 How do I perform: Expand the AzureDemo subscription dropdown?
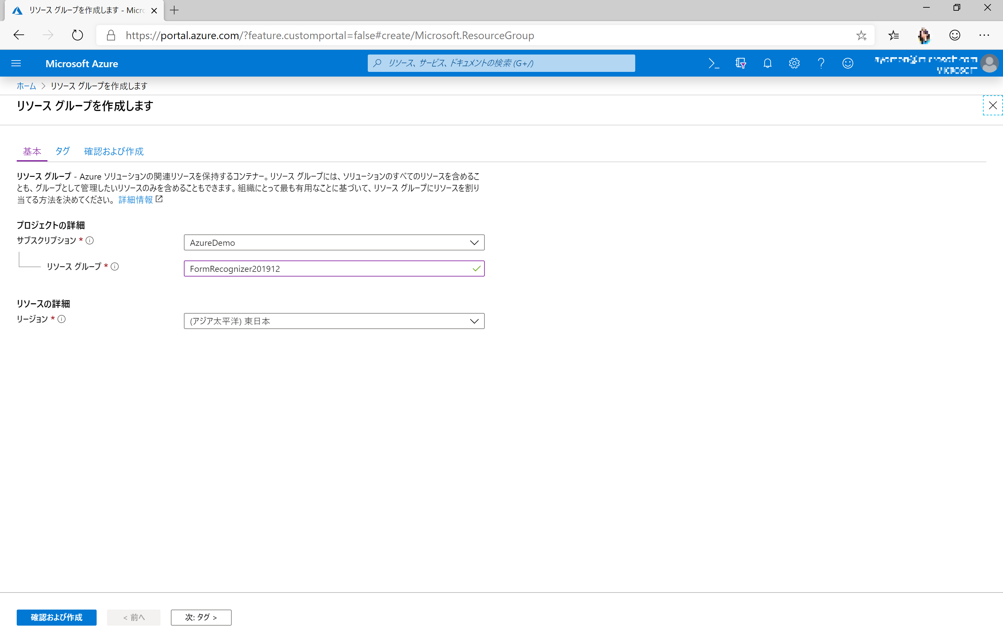[x=334, y=243]
